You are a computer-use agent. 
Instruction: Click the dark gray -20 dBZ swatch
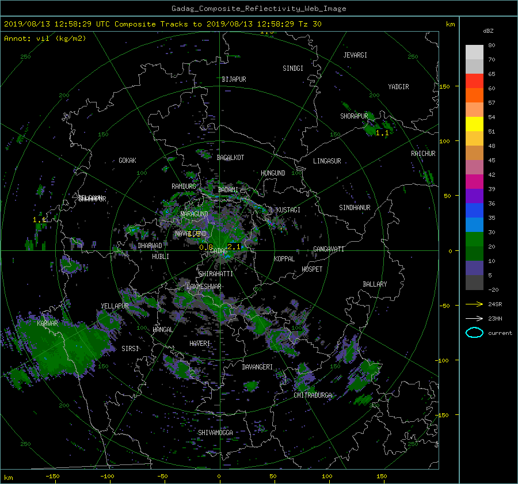click(x=474, y=283)
